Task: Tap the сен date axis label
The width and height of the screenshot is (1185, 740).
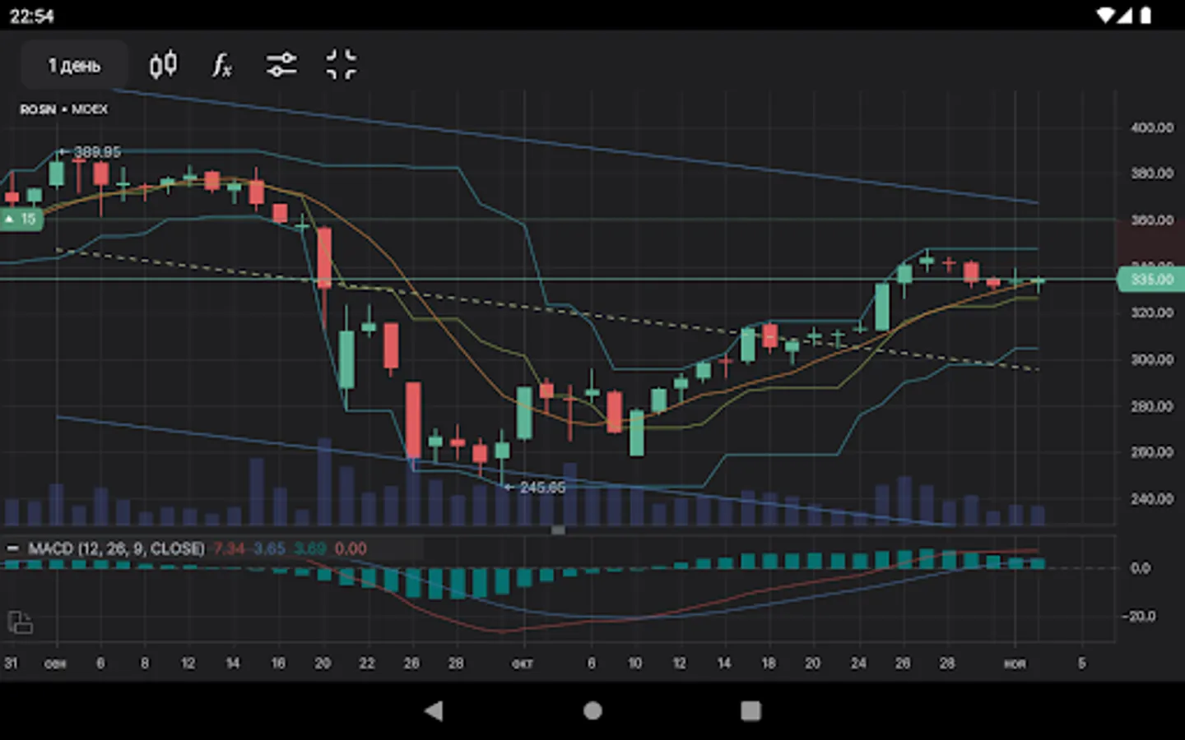Action: click(x=55, y=663)
